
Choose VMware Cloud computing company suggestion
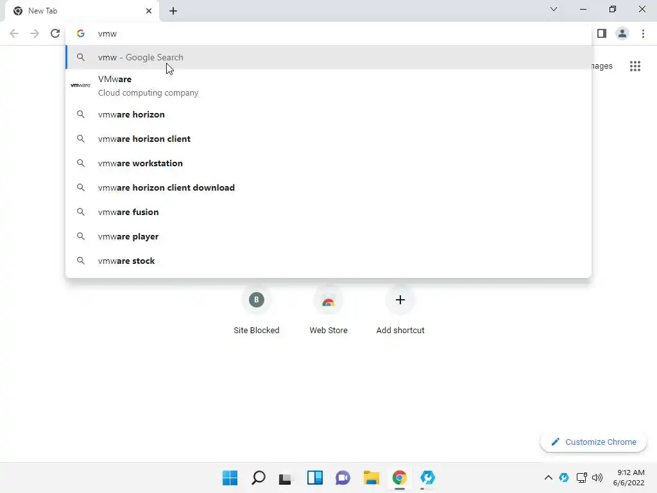point(328,85)
